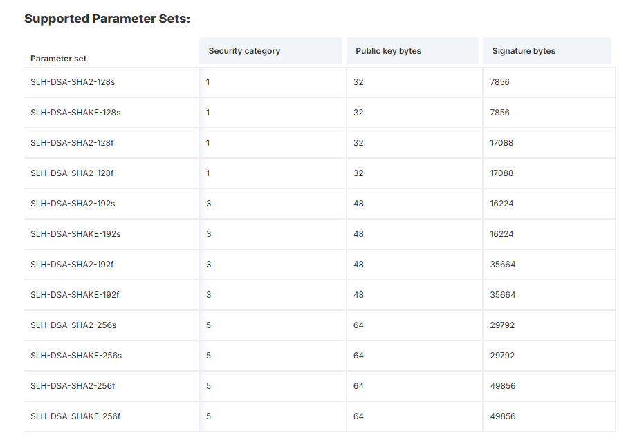Viewport: 635px width, 442px height.
Task: Select the SLH-DSA-SHA2-256s parameter set name
Action: (x=73, y=325)
